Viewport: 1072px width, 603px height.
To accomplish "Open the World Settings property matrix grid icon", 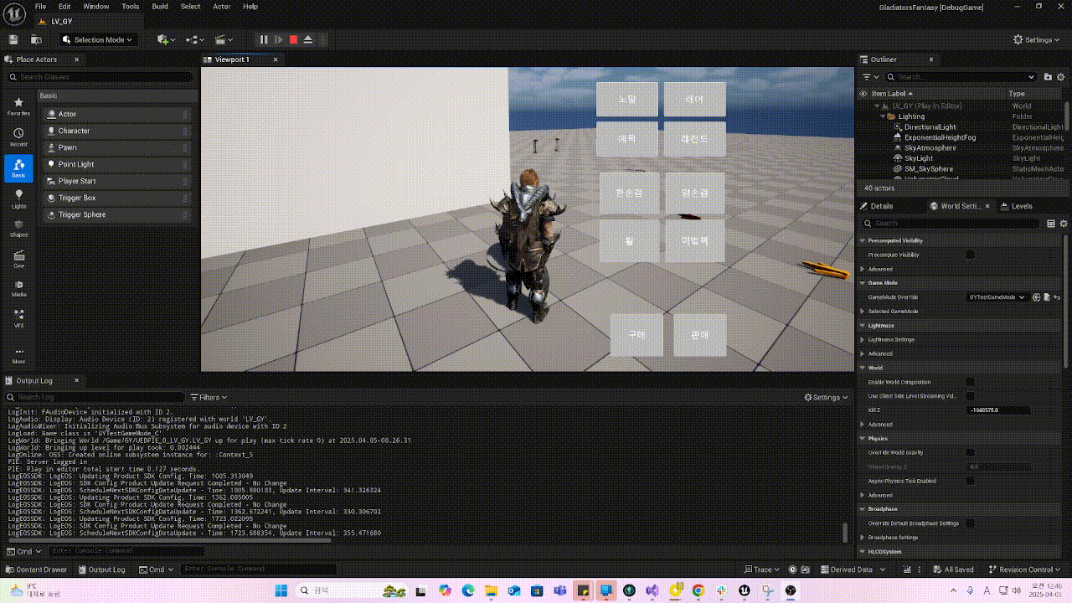I will point(1051,224).
